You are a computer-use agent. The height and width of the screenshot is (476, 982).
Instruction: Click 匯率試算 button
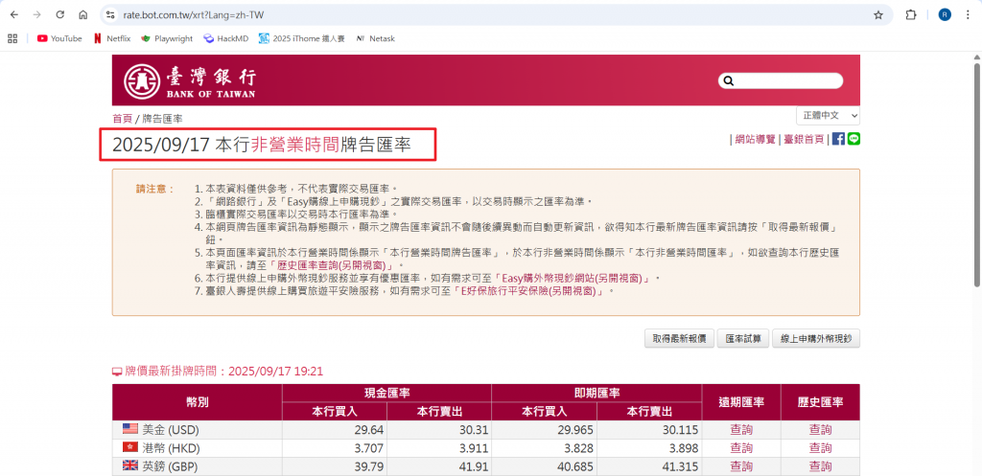[x=743, y=338]
